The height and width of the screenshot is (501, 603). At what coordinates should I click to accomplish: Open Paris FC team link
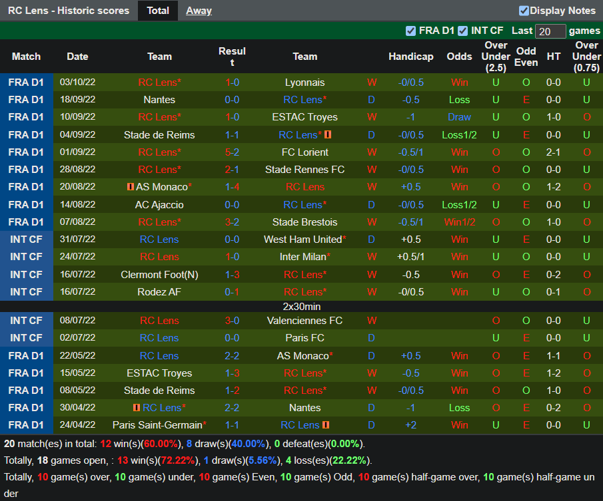(x=304, y=338)
